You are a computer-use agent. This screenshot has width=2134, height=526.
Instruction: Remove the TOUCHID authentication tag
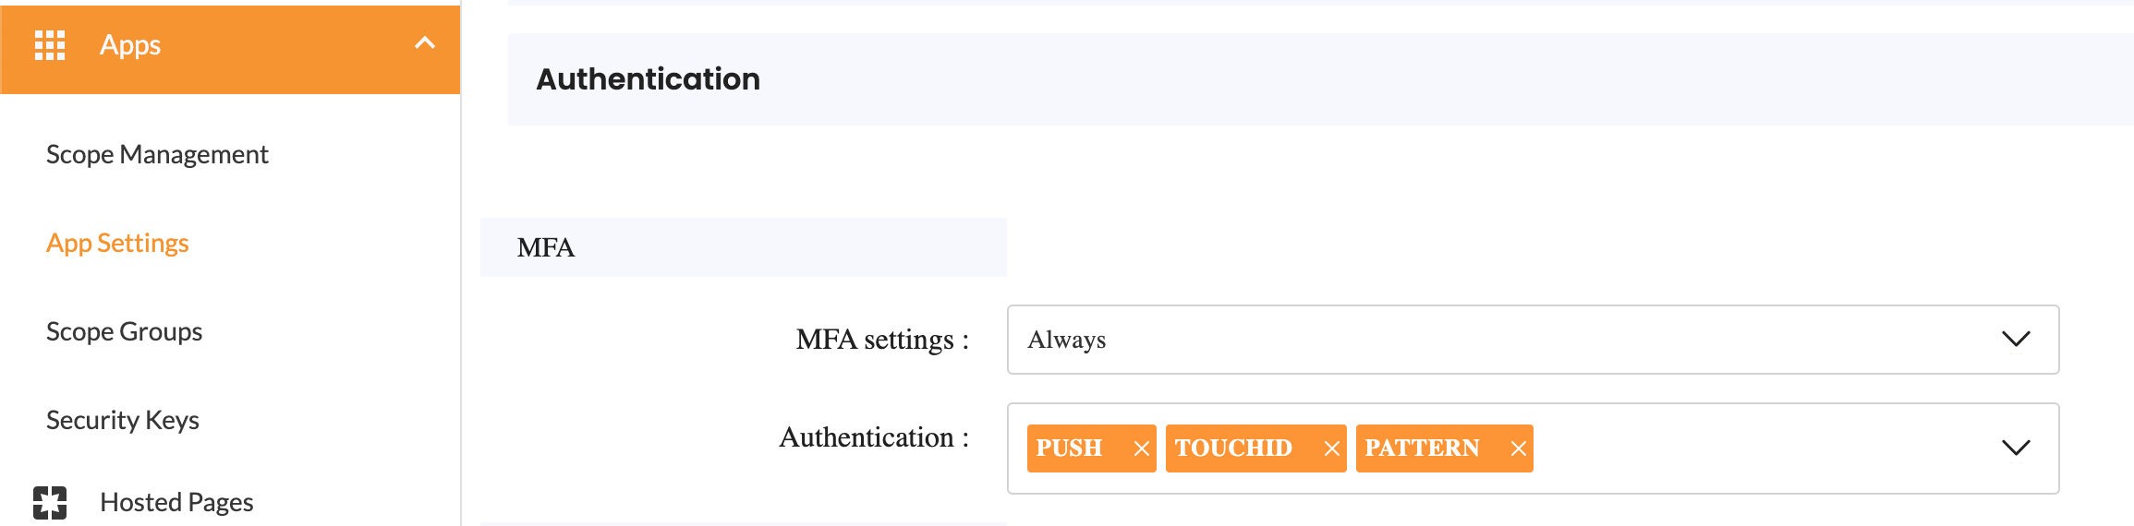1332,448
